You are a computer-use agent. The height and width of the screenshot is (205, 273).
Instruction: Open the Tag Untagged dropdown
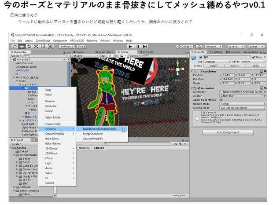pyautogui.click(x=217, y=62)
